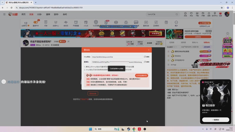This screenshot has width=235, height=132.
Task: Open the Download (下载) icon in header
Action: click(197, 14)
